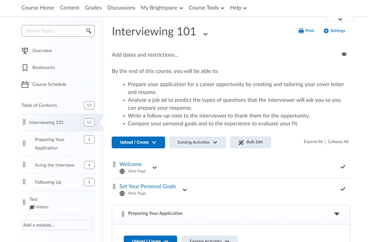Click the completion checkmark beside Welcome
The image size is (368, 242).
[x=343, y=166]
